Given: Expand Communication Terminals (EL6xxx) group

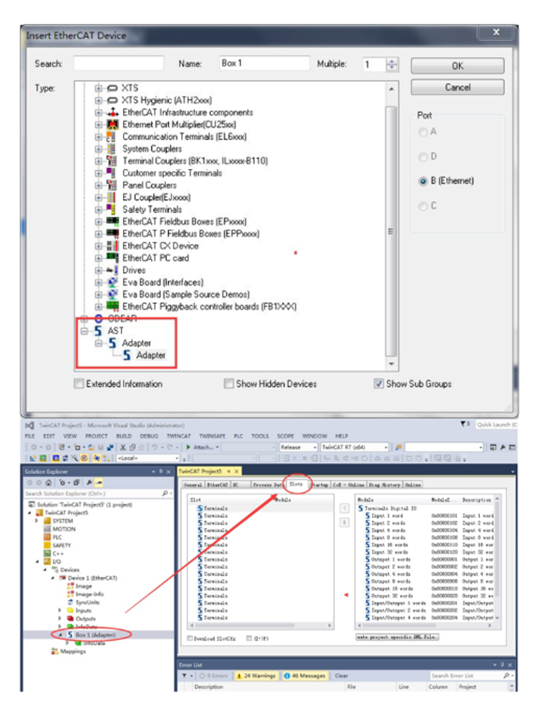Looking at the screenshot, I should click(98, 137).
